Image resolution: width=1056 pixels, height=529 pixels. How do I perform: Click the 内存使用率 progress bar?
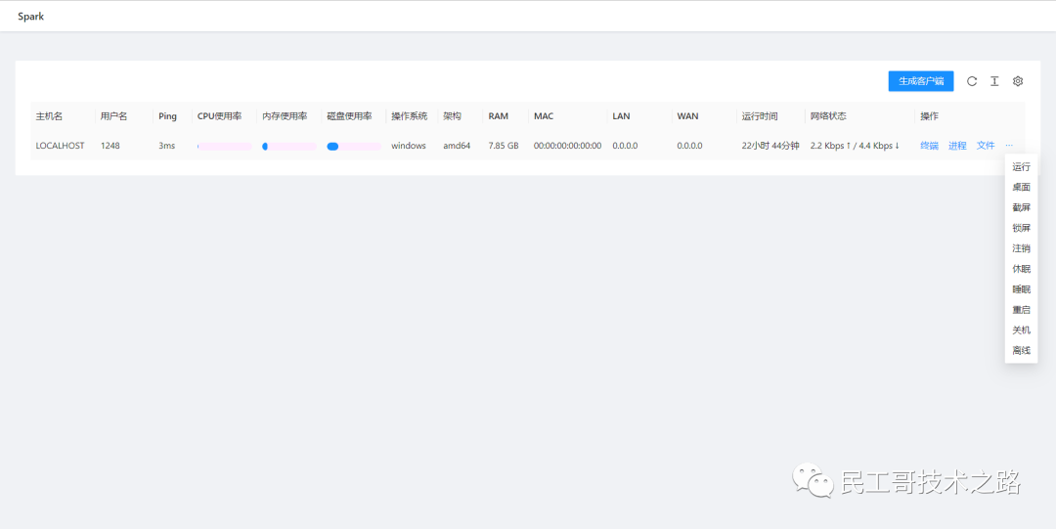(x=289, y=147)
